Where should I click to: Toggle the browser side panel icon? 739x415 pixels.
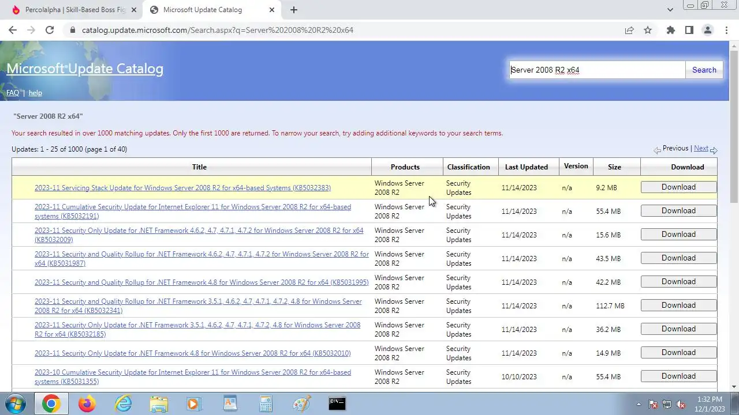[x=689, y=30]
